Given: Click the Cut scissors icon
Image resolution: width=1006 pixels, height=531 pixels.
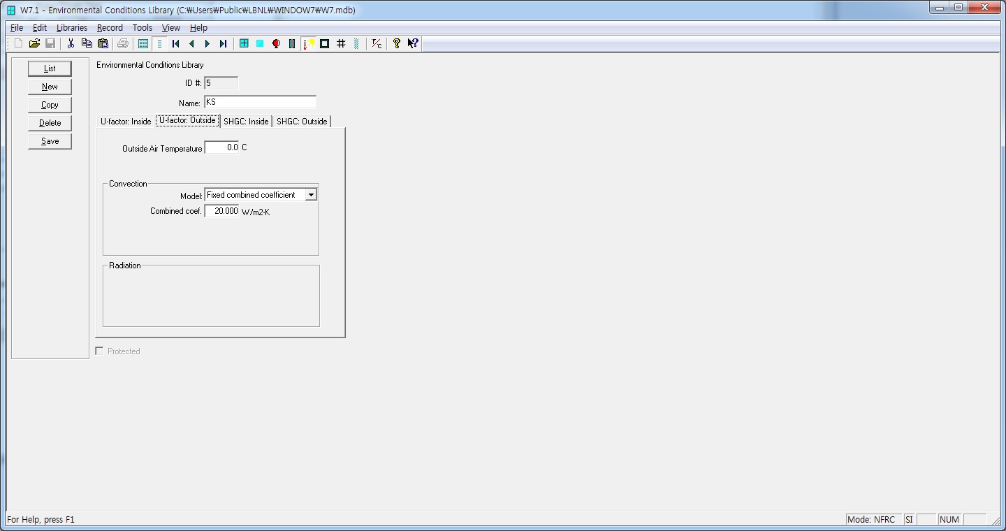Looking at the screenshot, I should pos(71,43).
